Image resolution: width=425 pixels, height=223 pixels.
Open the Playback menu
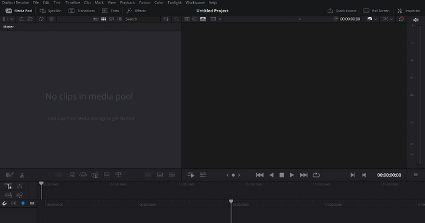127,2
